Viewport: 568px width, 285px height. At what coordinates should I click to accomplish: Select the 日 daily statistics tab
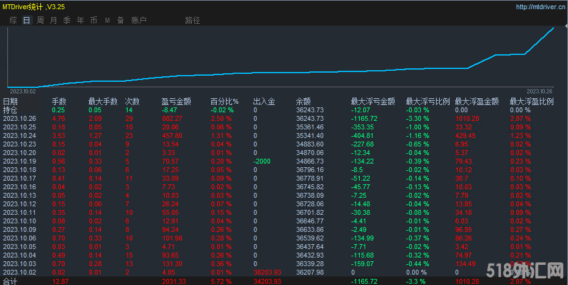tap(26, 20)
